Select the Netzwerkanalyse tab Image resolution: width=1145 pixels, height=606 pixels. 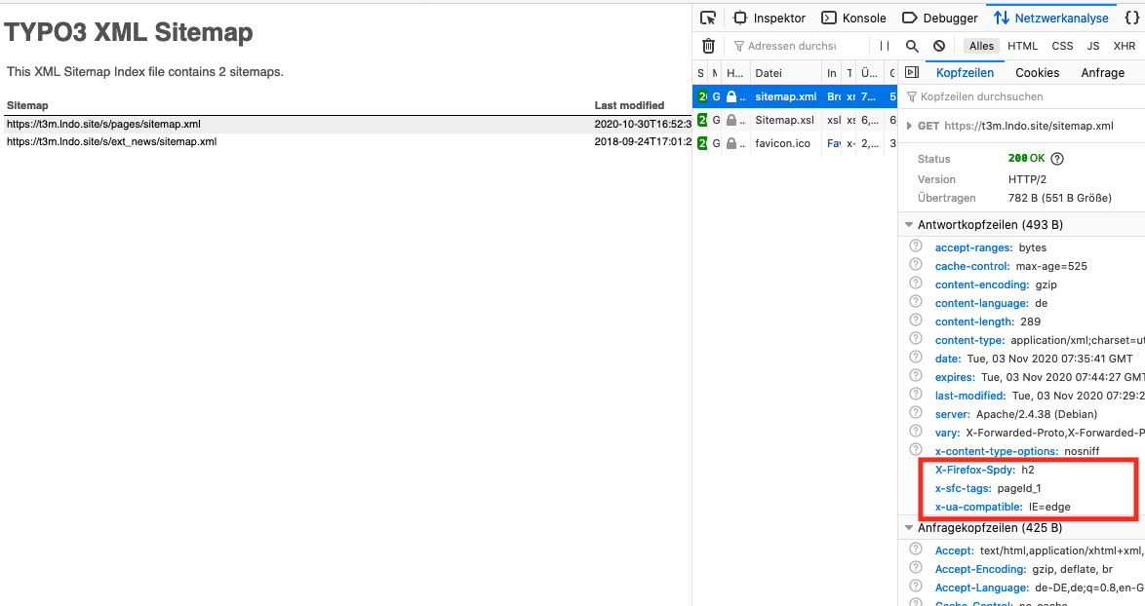coord(1051,19)
